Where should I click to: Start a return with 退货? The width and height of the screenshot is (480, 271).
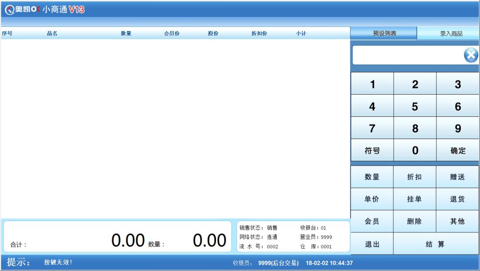tap(457, 199)
